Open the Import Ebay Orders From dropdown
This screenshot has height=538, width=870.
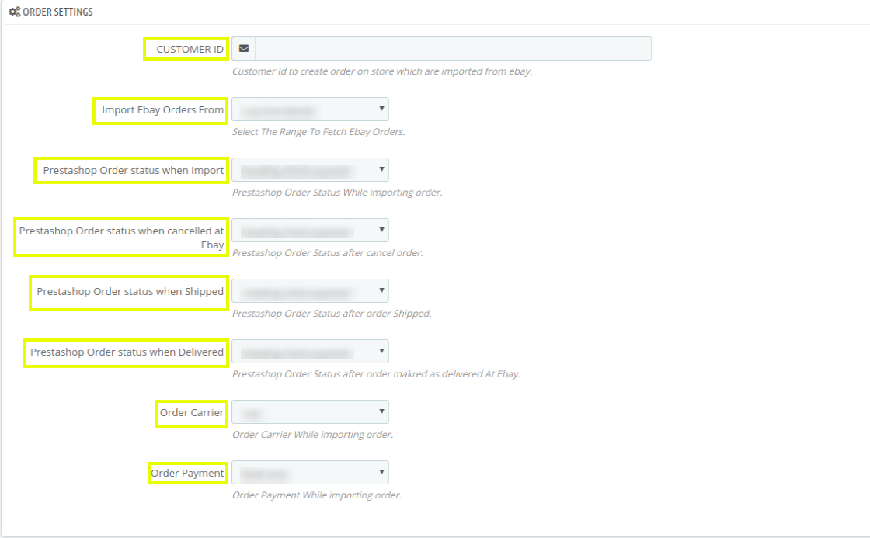click(x=310, y=109)
